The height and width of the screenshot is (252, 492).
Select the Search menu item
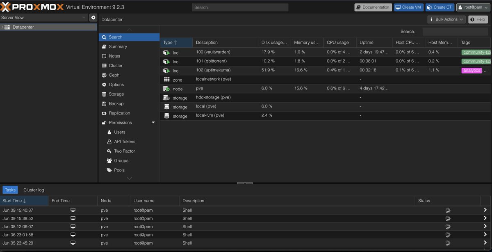point(129,37)
